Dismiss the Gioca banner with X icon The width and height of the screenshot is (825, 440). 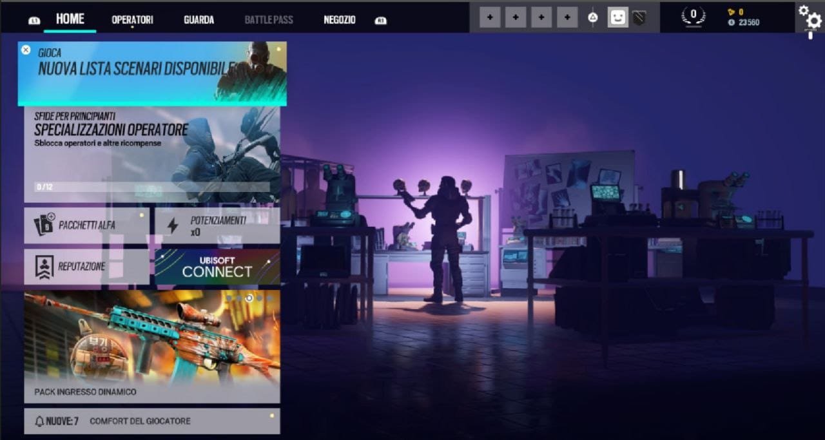tap(26, 50)
